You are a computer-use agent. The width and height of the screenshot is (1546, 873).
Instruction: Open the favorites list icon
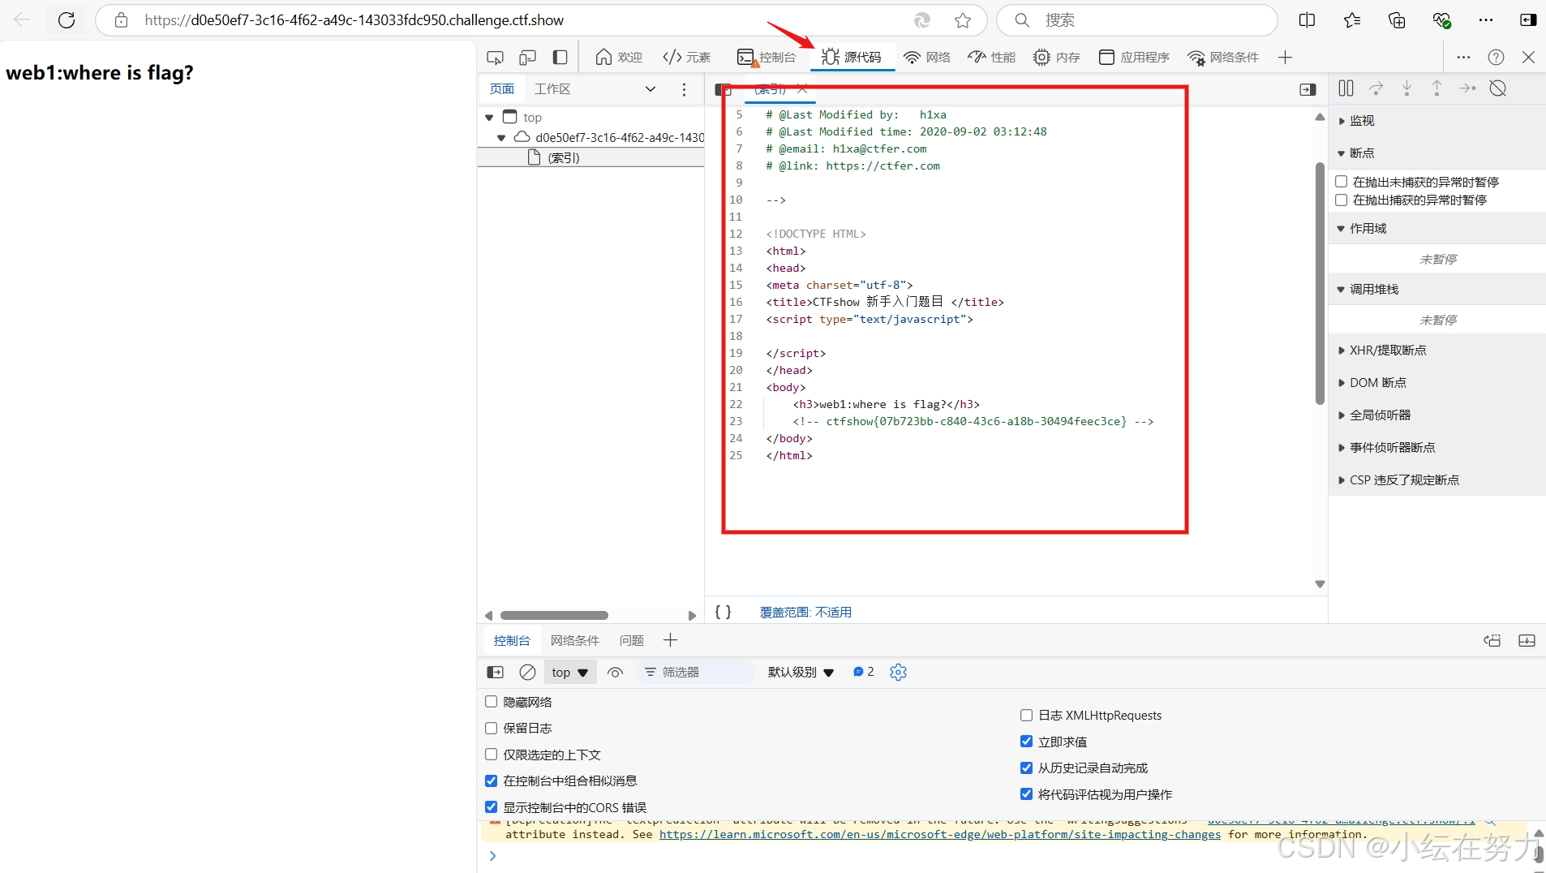coord(1352,20)
